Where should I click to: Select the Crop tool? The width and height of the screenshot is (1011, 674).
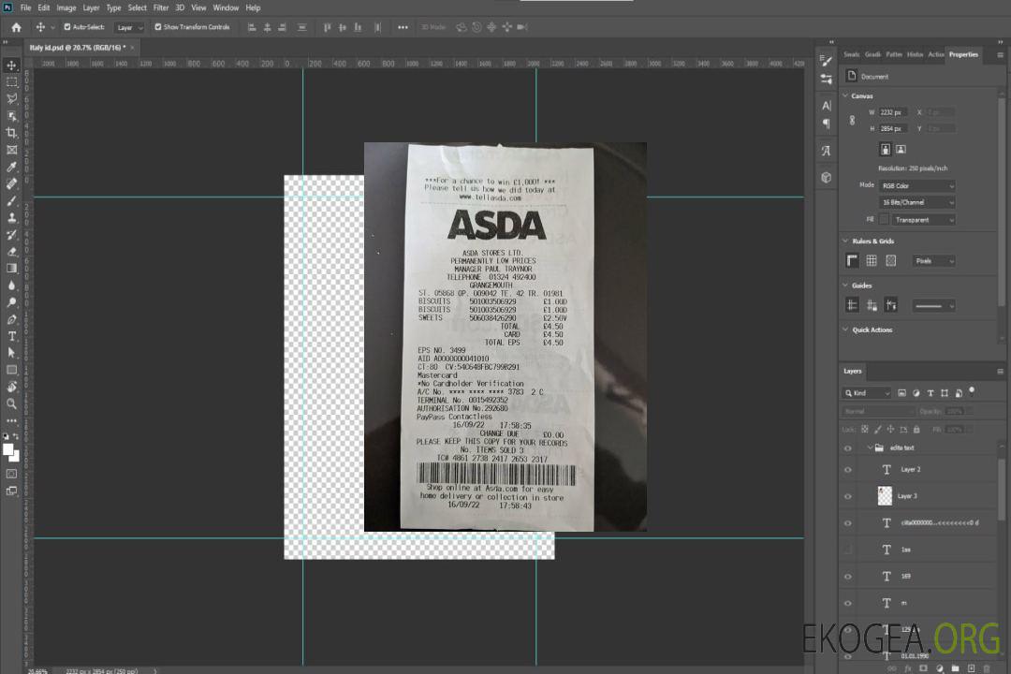[11, 133]
